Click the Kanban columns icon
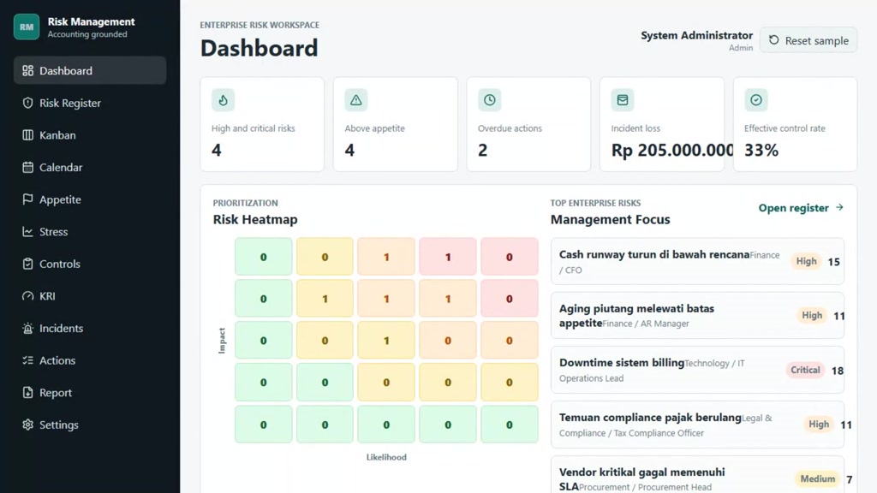The height and width of the screenshot is (493, 877). pos(27,134)
